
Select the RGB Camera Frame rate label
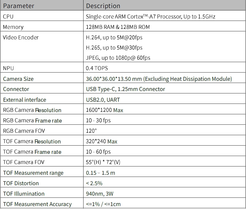(32, 120)
